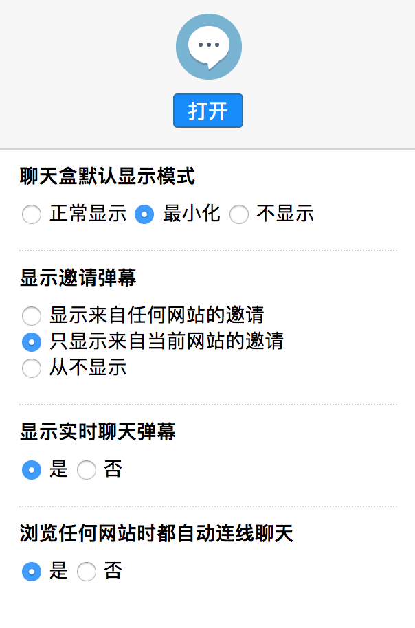Select the 只显示来自当前网站的邀请 radio circle
The image size is (415, 628).
pyautogui.click(x=32, y=341)
